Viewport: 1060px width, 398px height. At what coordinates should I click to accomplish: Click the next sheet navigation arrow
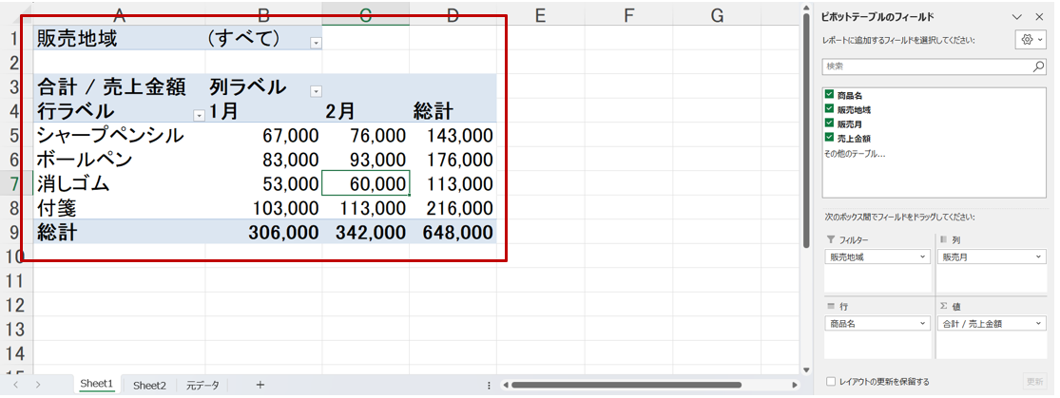pyautogui.click(x=38, y=385)
